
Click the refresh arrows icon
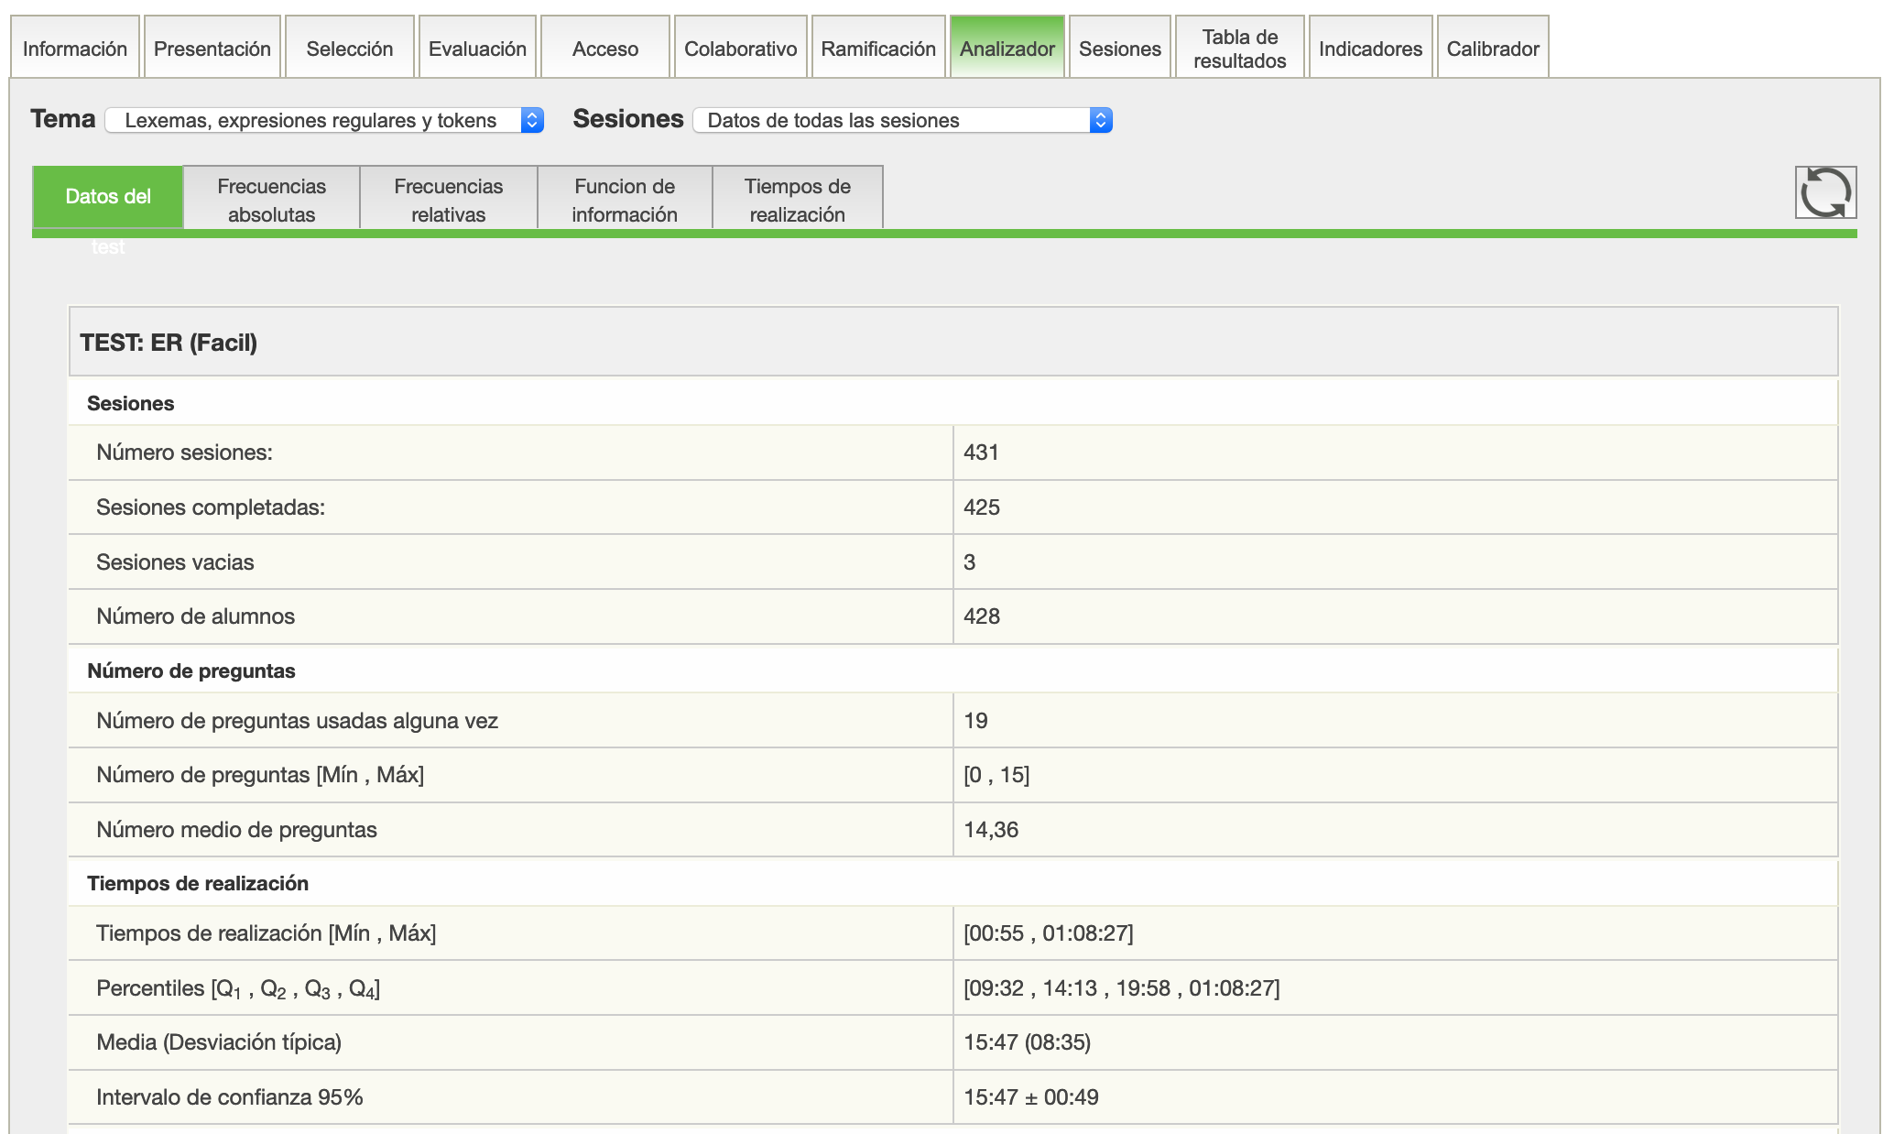[1824, 192]
